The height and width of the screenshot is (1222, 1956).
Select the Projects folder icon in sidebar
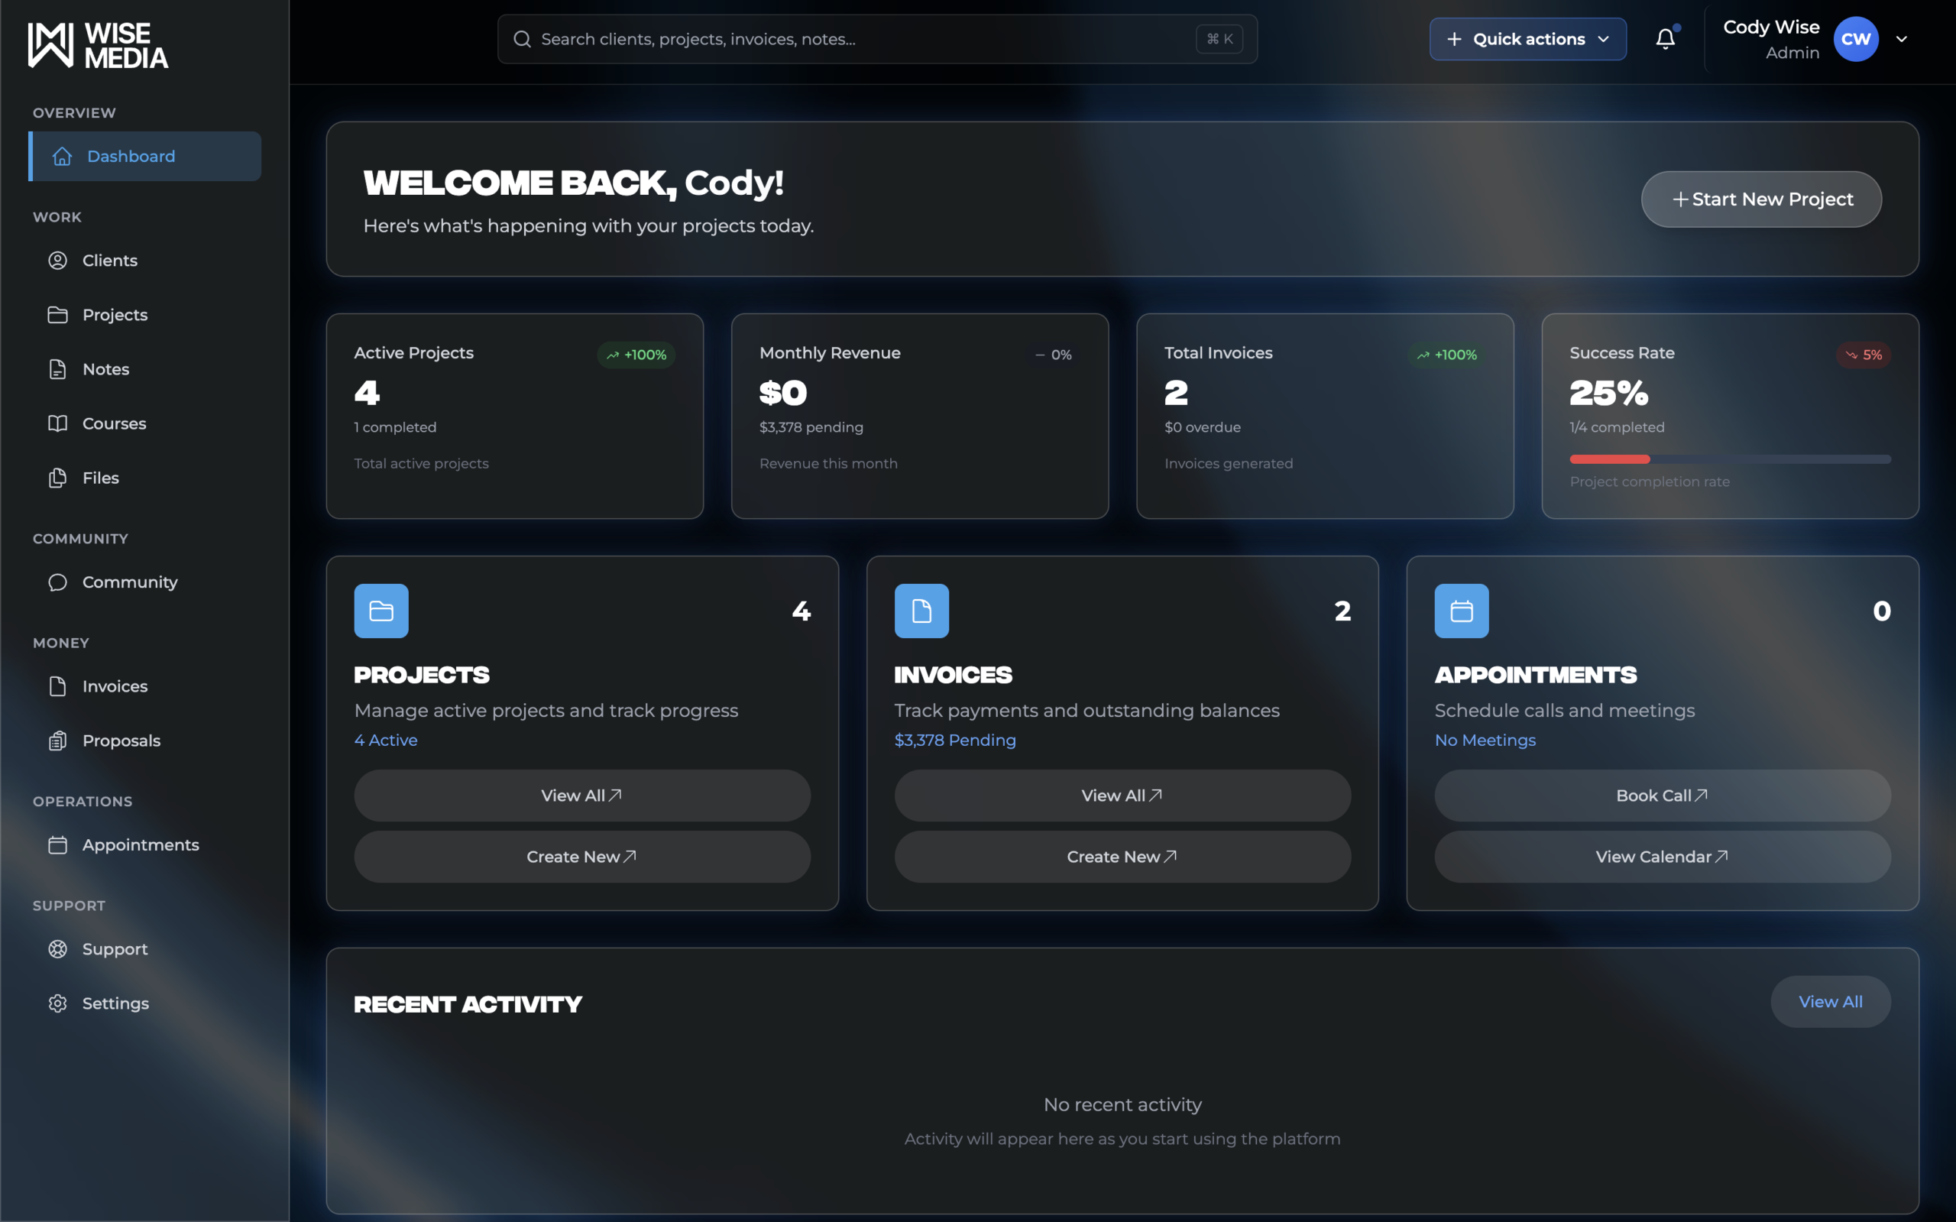58,314
